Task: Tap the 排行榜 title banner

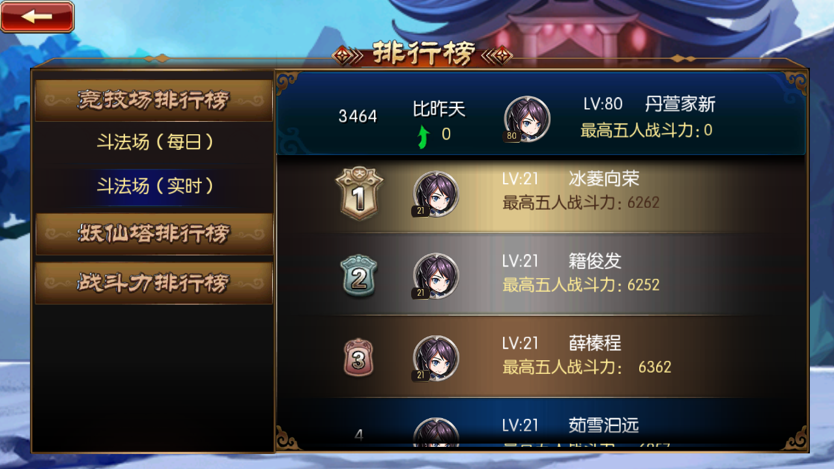Action: pyautogui.click(x=423, y=54)
